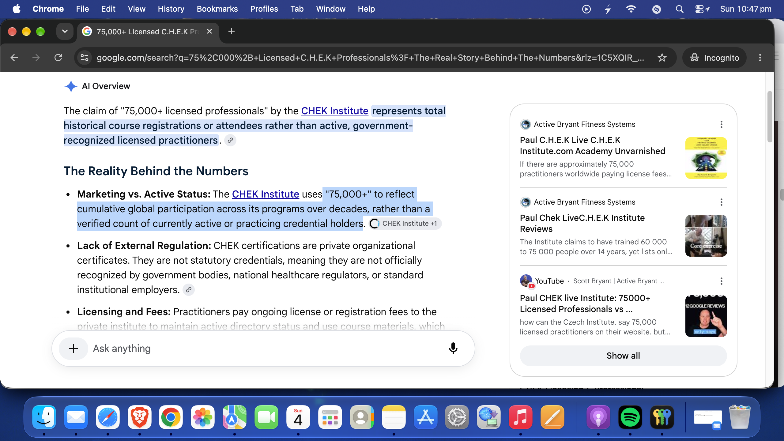Open Spotify from the Dock
The height and width of the screenshot is (441, 784).
pyautogui.click(x=630, y=417)
